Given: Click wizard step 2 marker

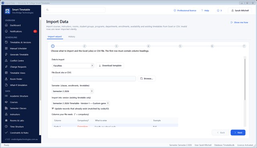Looking at the screenshot, I should (84, 46).
